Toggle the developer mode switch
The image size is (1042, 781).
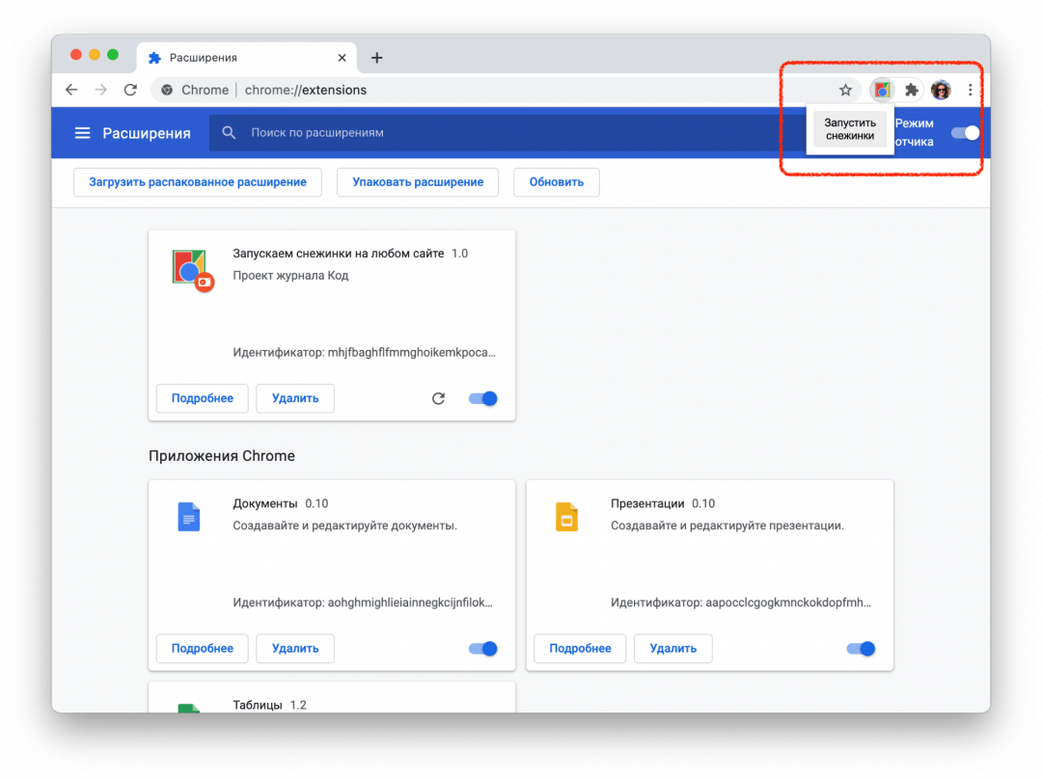(x=965, y=133)
